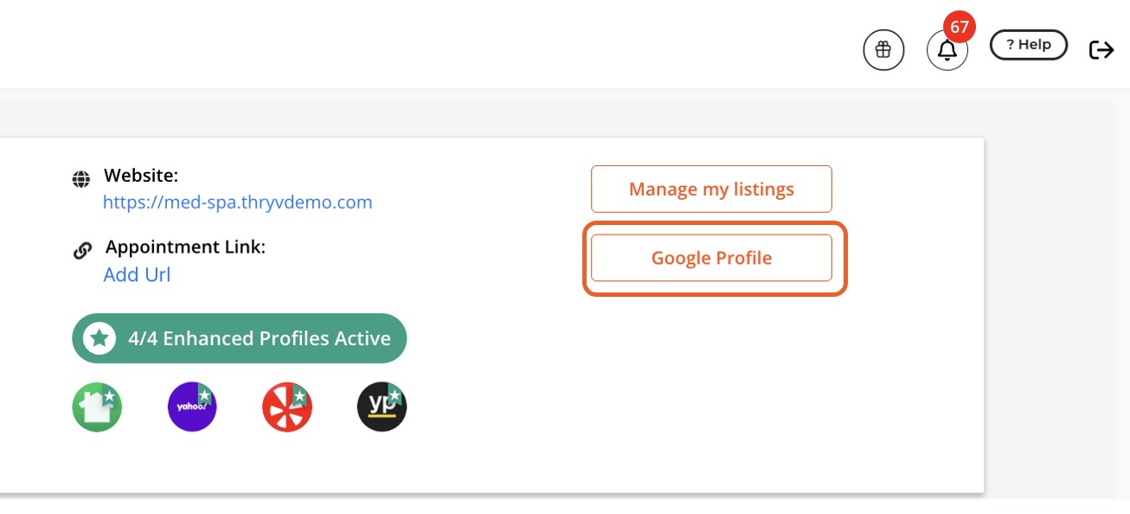Click the star icon in the Enhanced Profiles badge

pyautogui.click(x=100, y=338)
